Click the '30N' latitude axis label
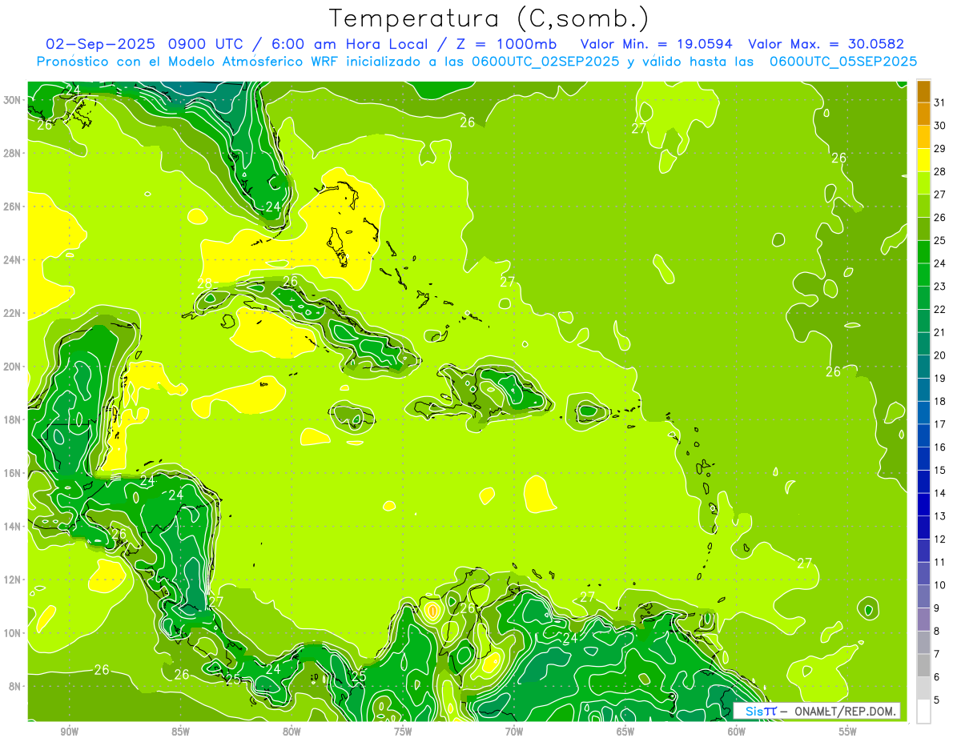 [14, 100]
